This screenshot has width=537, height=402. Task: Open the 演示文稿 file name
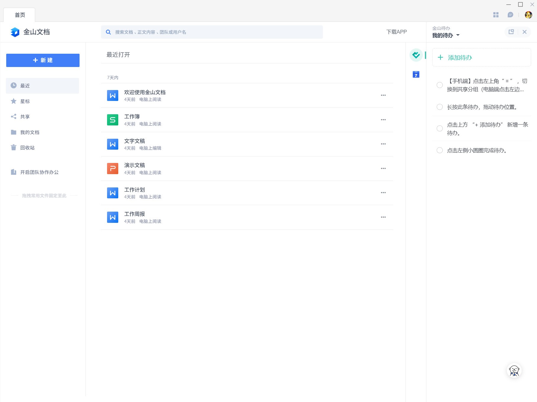(135, 165)
